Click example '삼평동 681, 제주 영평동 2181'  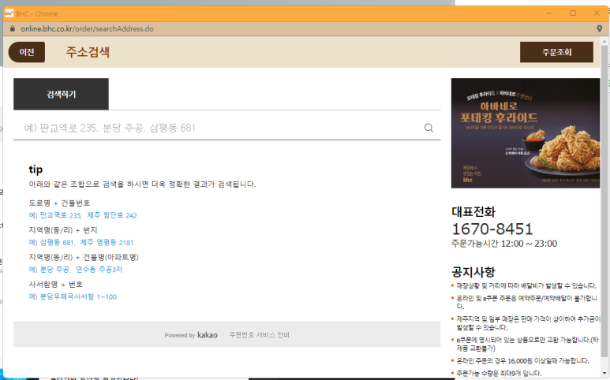click(x=81, y=243)
